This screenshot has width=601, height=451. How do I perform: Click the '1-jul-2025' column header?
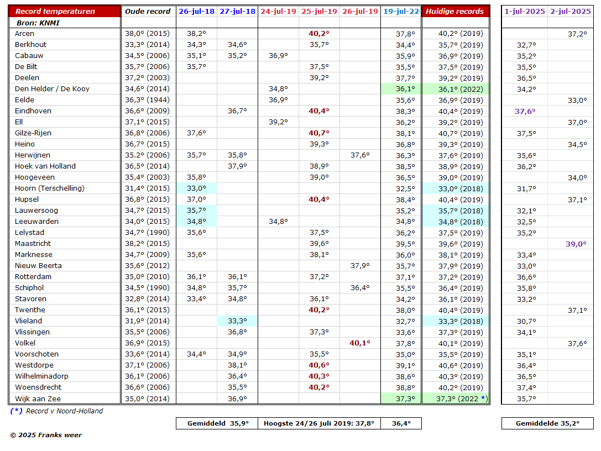click(x=525, y=12)
